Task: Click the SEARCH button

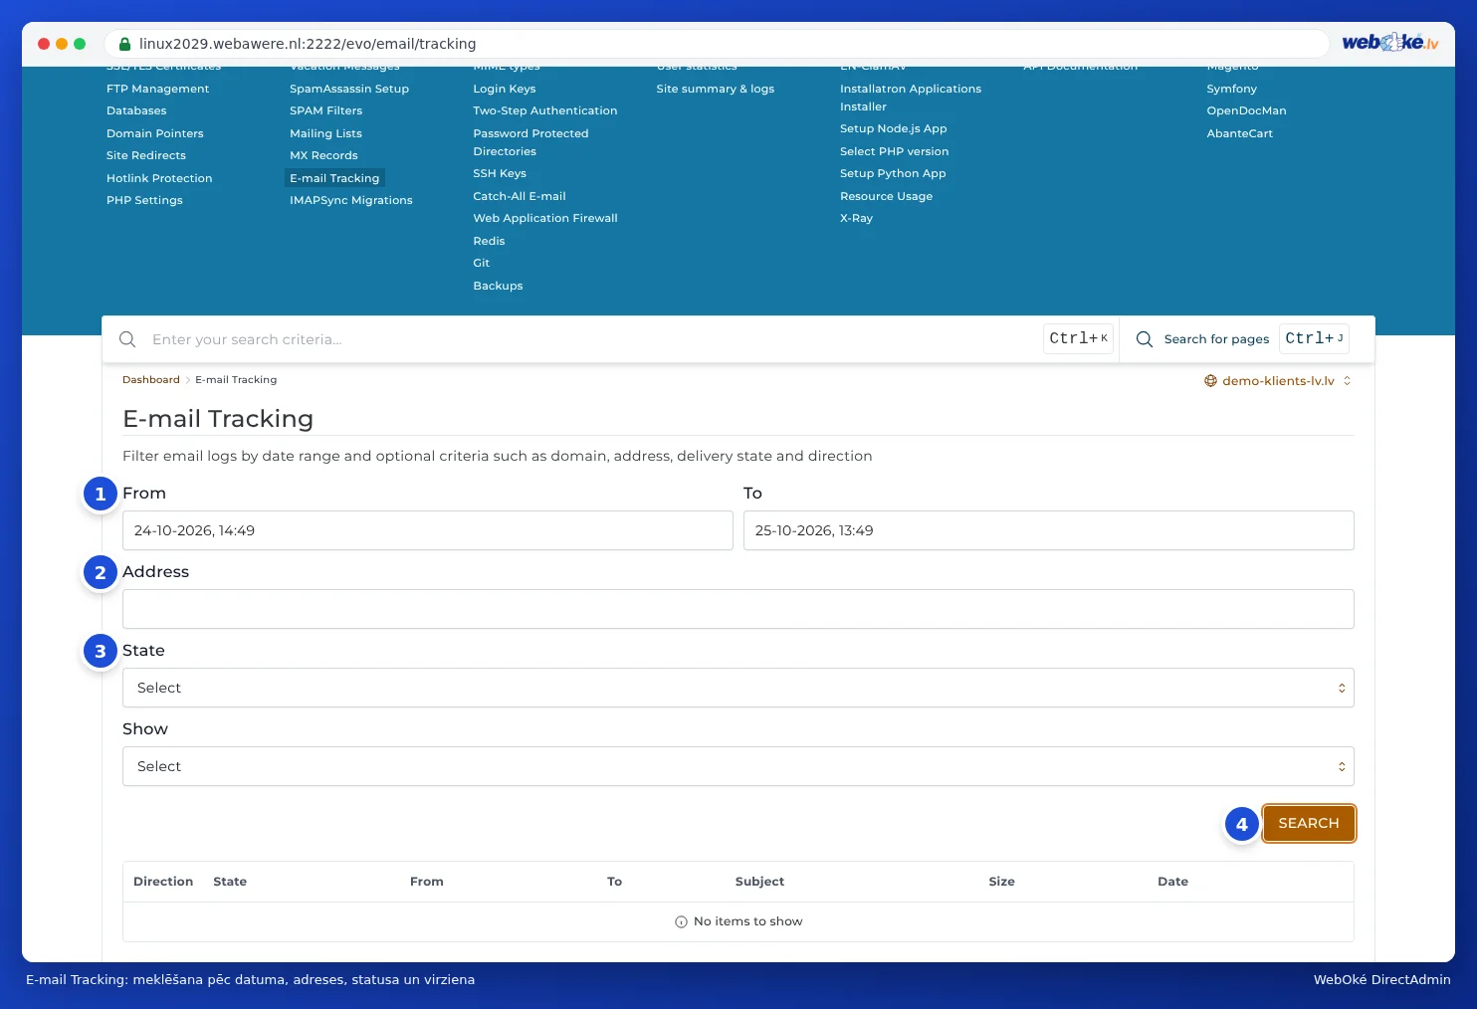Action: tap(1309, 823)
